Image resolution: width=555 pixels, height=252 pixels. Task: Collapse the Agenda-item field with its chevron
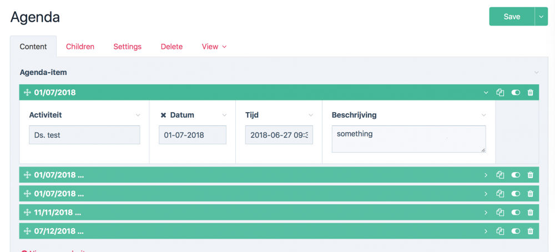537,73
